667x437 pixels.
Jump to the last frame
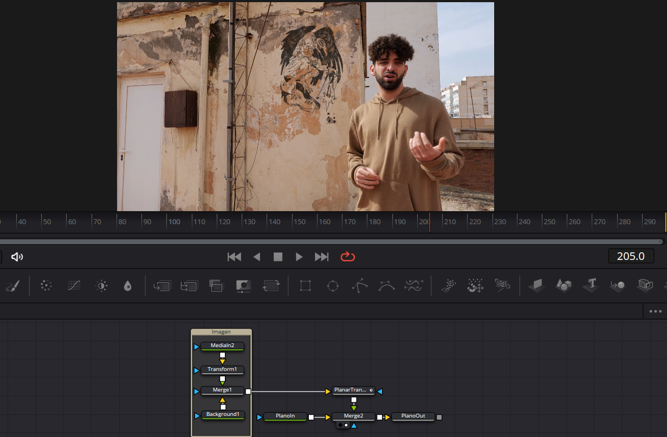click(321, 256)
